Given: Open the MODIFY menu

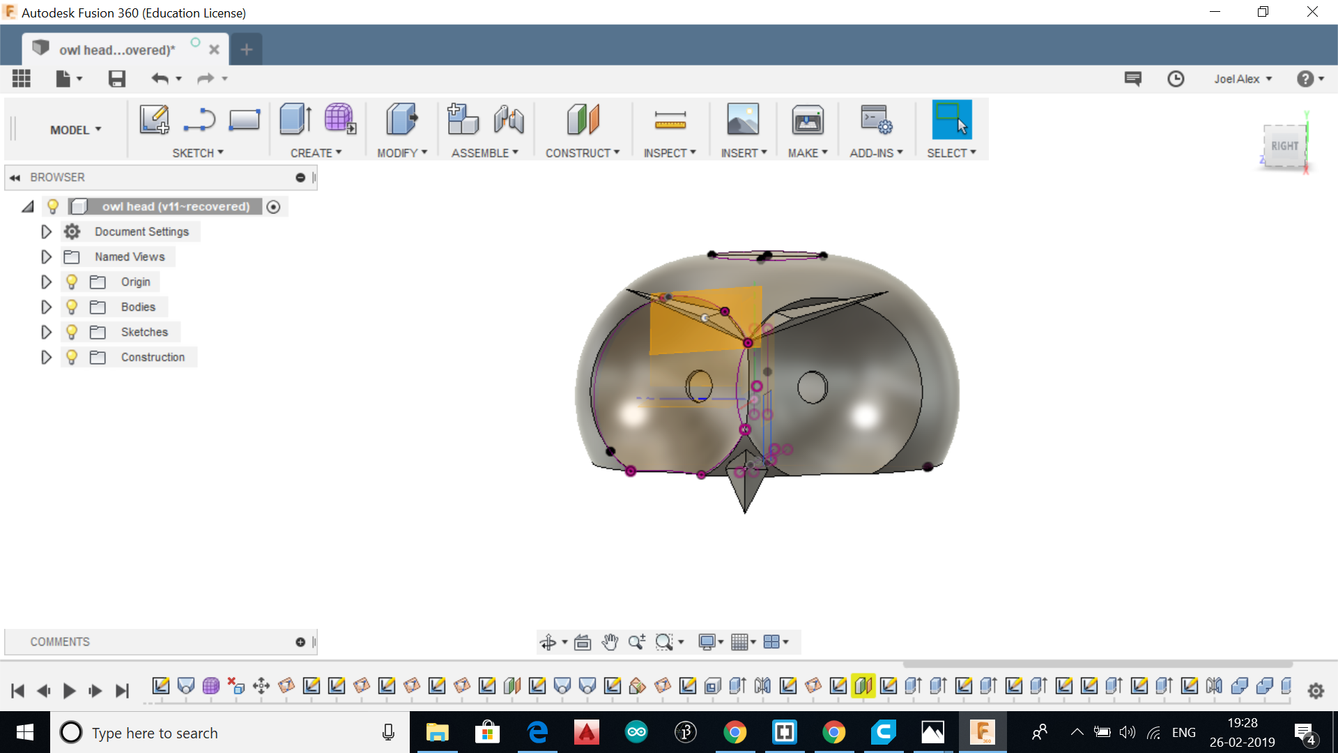Looking at the screenshot, I should [x=401, y=153].
